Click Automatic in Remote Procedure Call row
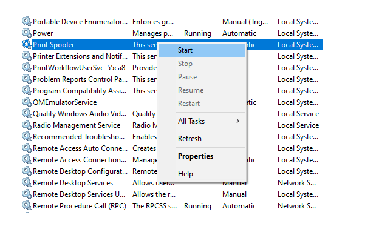The width and height of the screenshot is (379, 235). 239,206
